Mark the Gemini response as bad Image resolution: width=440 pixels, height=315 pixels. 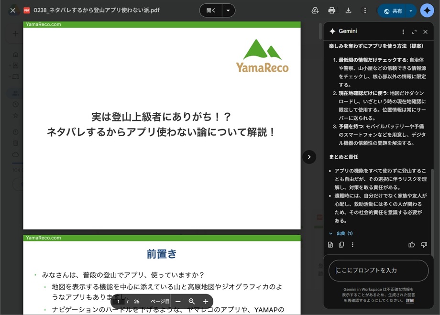[x=424, y=245]
